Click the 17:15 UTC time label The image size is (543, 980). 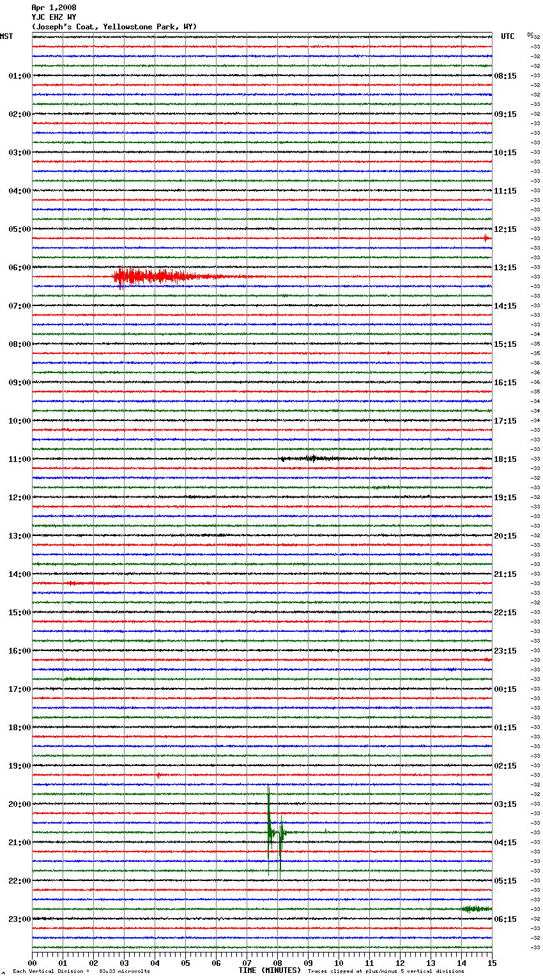(x=505, y=421)
